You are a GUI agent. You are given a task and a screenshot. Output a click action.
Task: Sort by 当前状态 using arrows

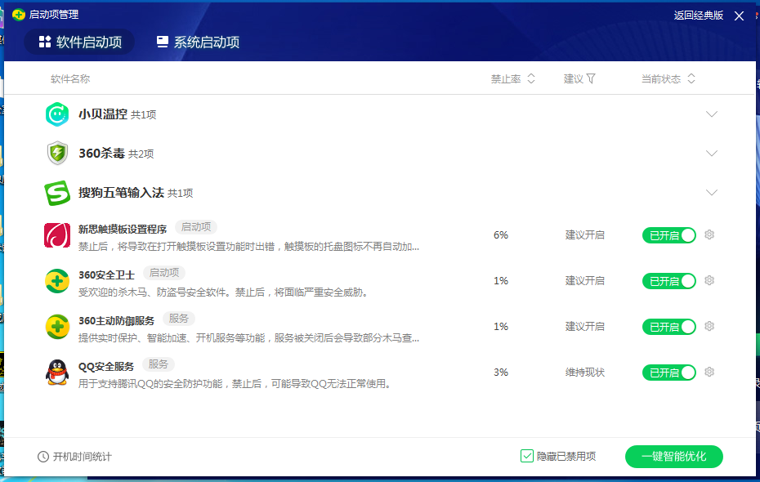click(691, 78)
